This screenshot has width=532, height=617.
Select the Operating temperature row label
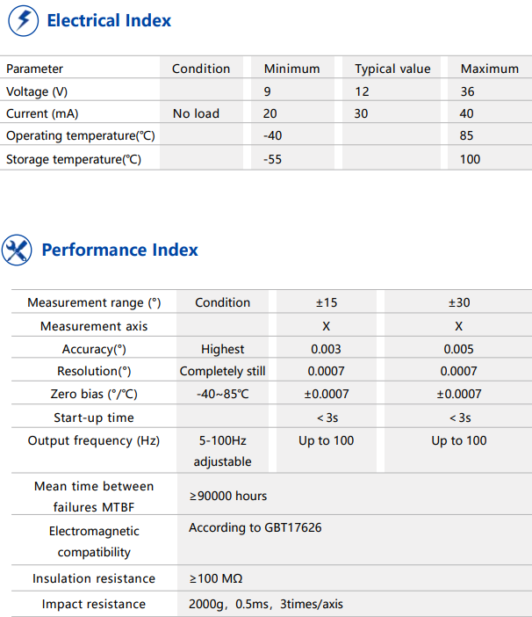81,135
